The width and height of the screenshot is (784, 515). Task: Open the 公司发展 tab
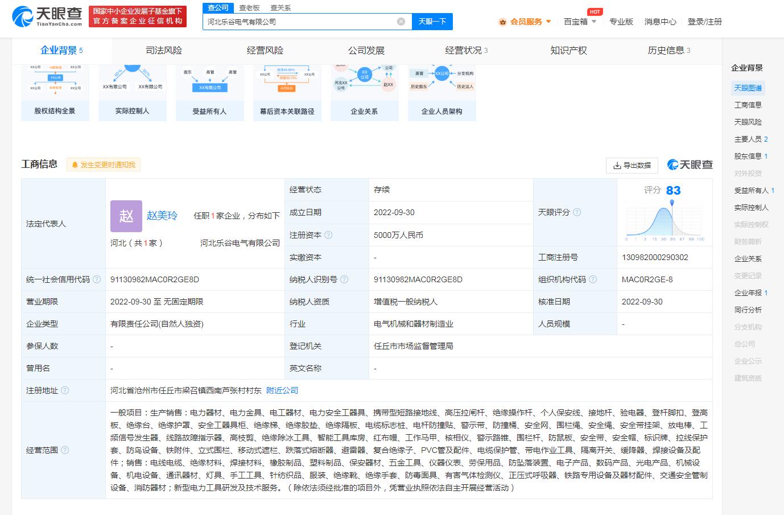point(366,51)
